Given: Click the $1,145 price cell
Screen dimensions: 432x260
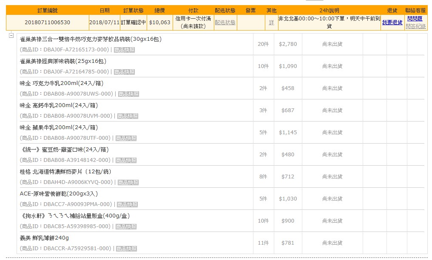Looking at the screenshot, I should 287,133.
